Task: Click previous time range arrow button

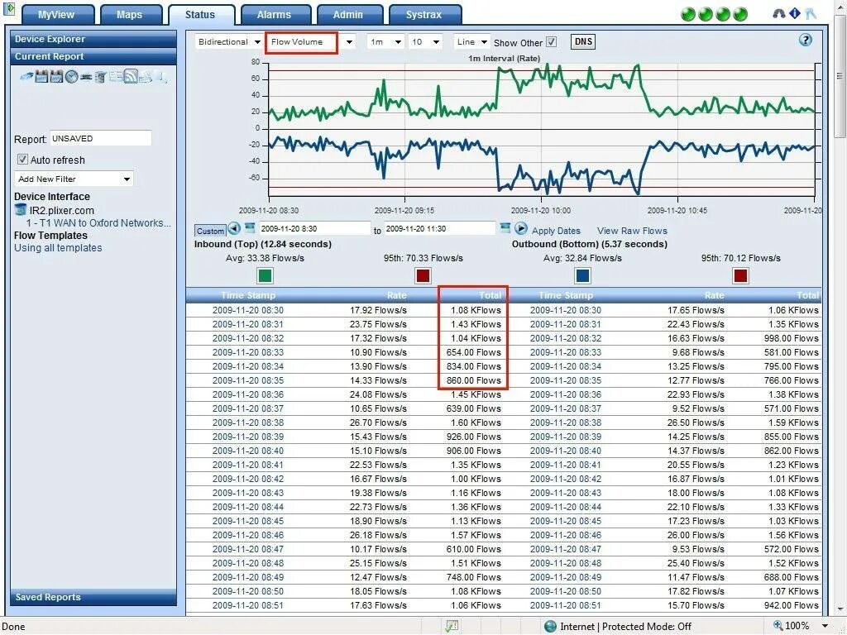Action: pos(234,228)
